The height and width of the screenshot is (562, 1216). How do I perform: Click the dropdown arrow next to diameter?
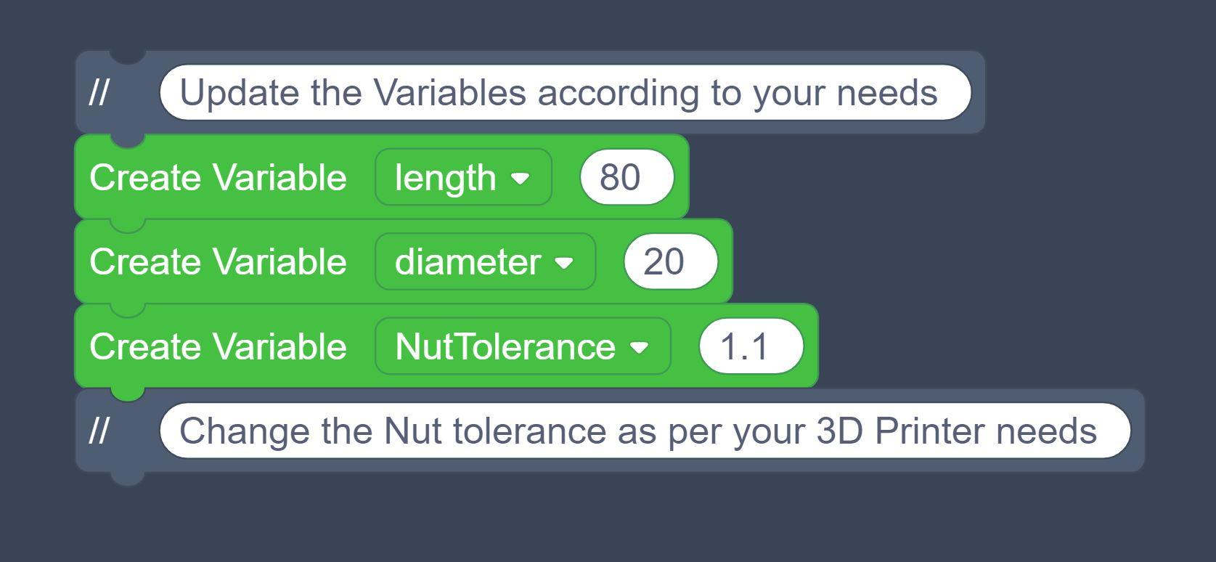[x=565, y=263]
